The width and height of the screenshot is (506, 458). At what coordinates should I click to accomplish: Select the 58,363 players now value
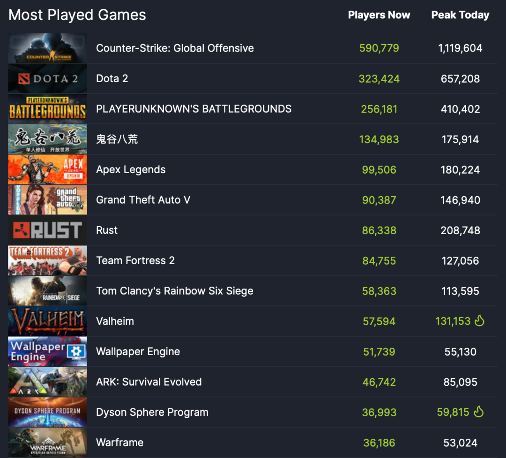(379, 291)
